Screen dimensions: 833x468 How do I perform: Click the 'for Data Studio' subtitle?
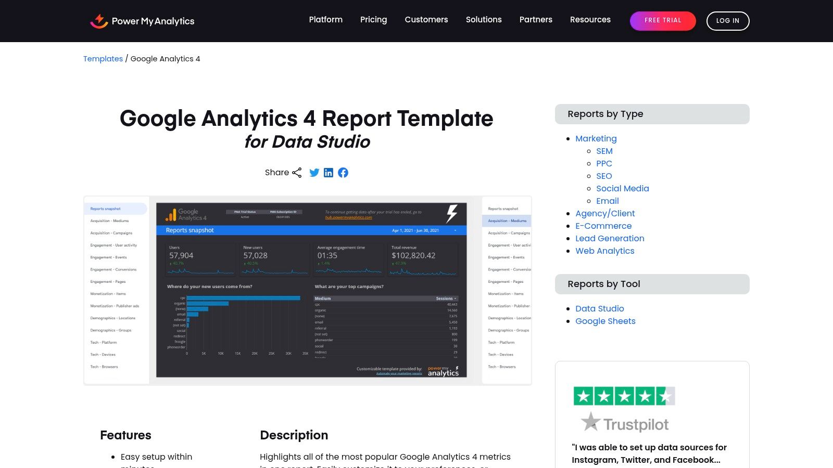(307, 141)
